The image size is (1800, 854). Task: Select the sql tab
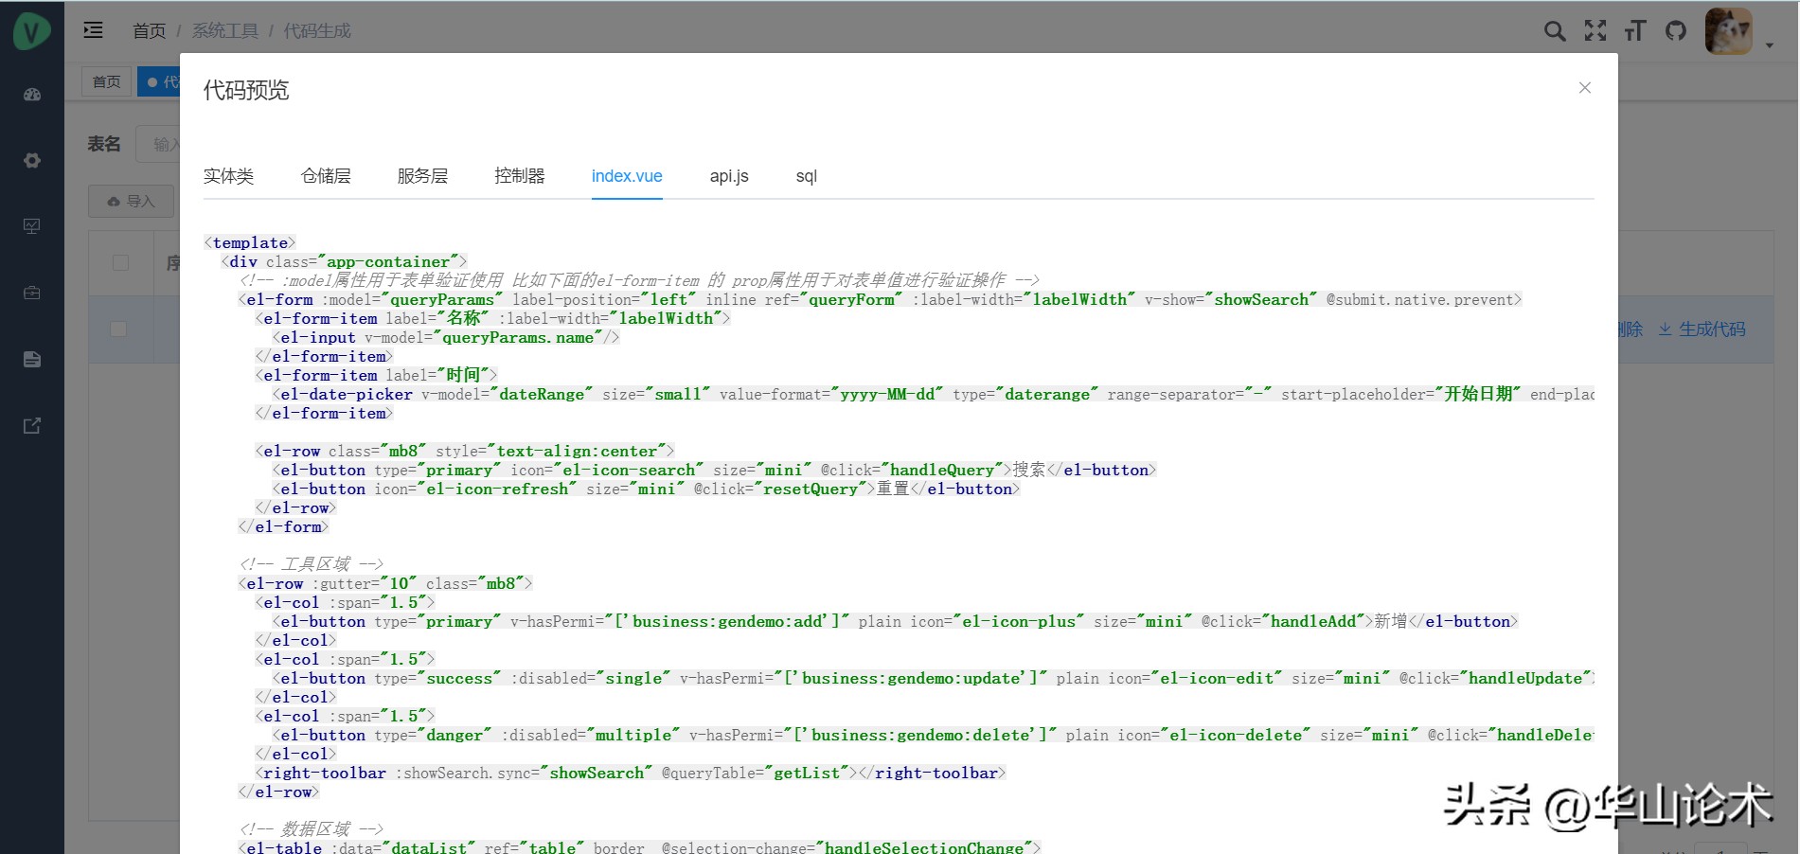[806, 176]
